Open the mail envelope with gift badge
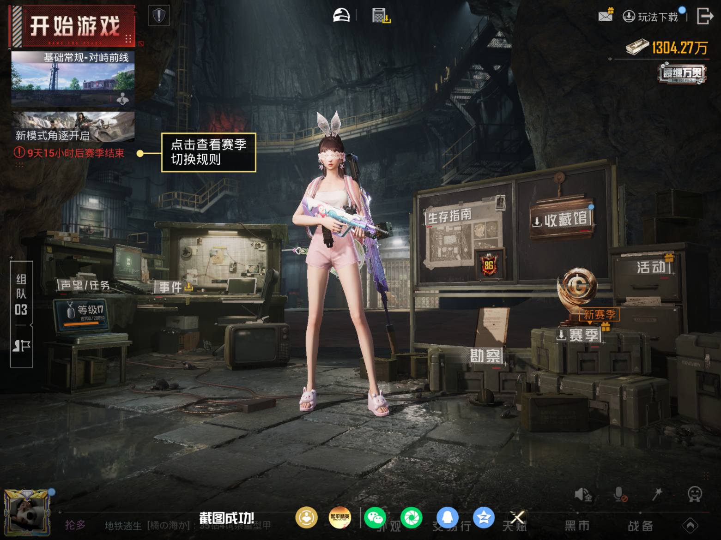This screenshot has width=721, height=540. point(606,15)
